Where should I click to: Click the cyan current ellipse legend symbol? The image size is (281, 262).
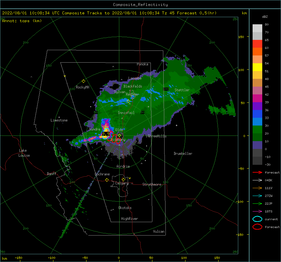point(257,219)
